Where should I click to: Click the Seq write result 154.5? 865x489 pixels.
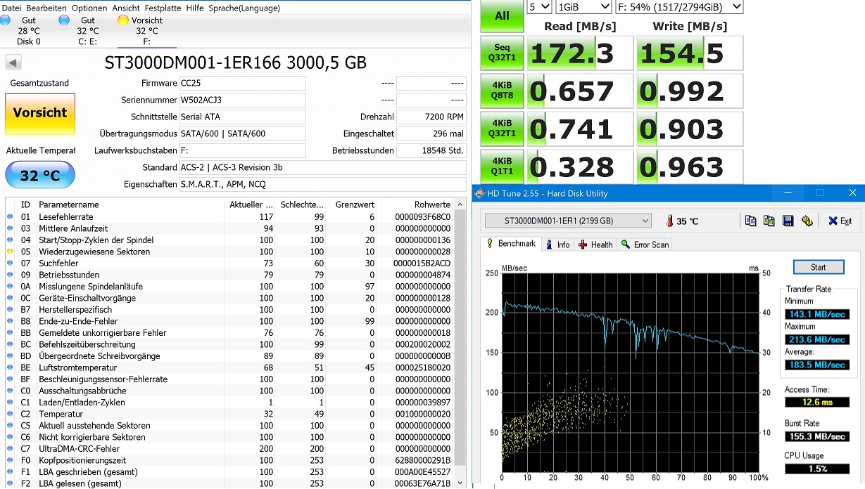690,53
